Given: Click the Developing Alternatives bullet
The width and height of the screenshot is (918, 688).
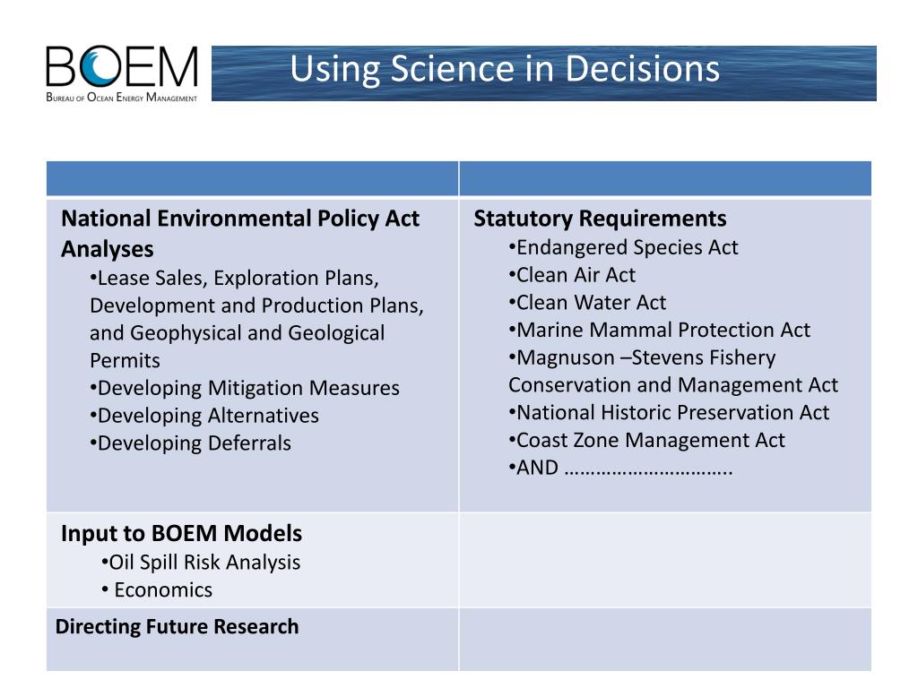Looking at the screenshot, I should [204, 416].
